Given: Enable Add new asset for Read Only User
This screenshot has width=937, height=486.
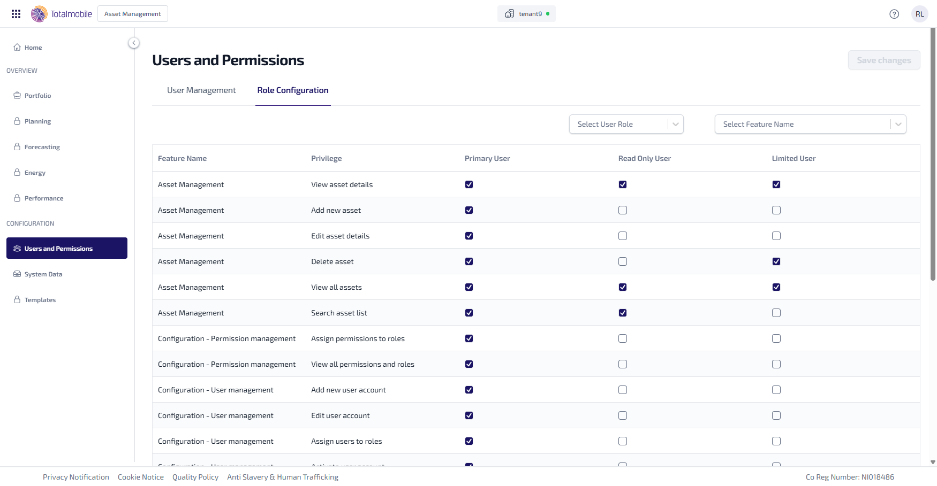Looking at the screenshot, I should 622,210.
